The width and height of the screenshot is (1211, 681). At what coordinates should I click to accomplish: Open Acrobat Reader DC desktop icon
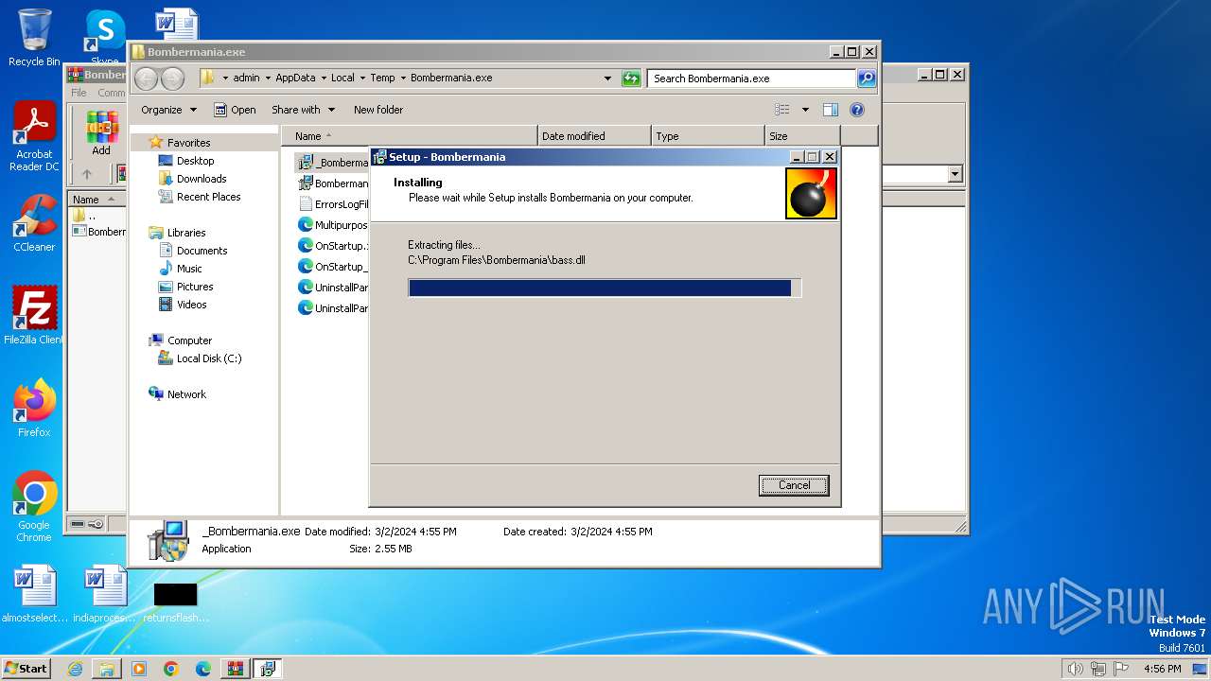tap(34, 137)
